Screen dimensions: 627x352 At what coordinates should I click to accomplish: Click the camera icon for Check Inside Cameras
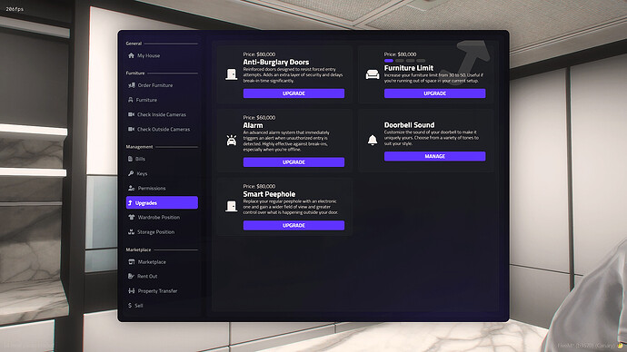pos(131,114)
